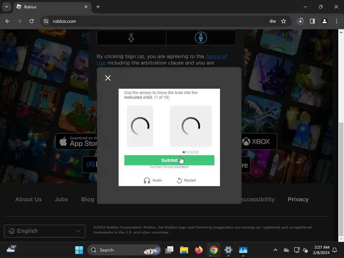Click the App Store download badge

pyautogui.click(x=76, y=141)
